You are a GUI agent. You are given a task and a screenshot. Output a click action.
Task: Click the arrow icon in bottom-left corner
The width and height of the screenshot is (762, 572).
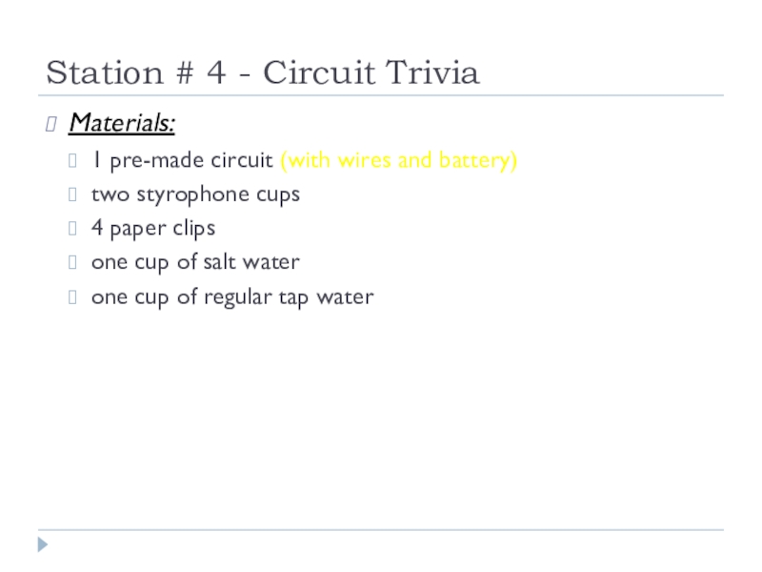pyautogui.click(x=43, y=545)
